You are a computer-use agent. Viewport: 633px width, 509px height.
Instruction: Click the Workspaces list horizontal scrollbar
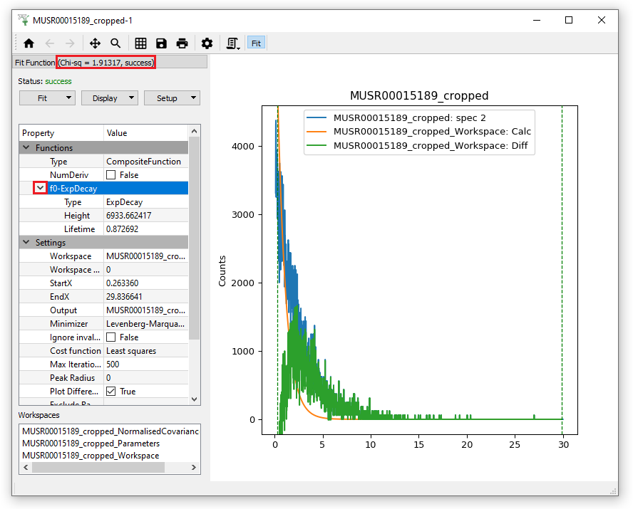tap(98, 468)
